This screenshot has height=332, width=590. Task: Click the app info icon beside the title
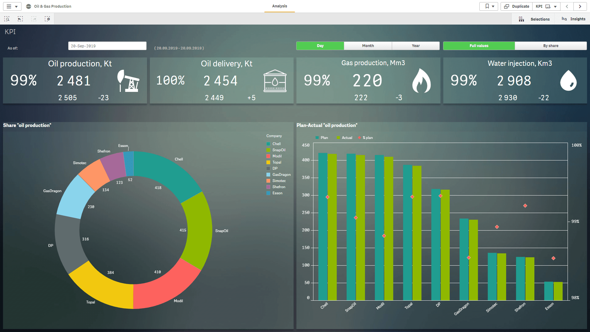29,6
